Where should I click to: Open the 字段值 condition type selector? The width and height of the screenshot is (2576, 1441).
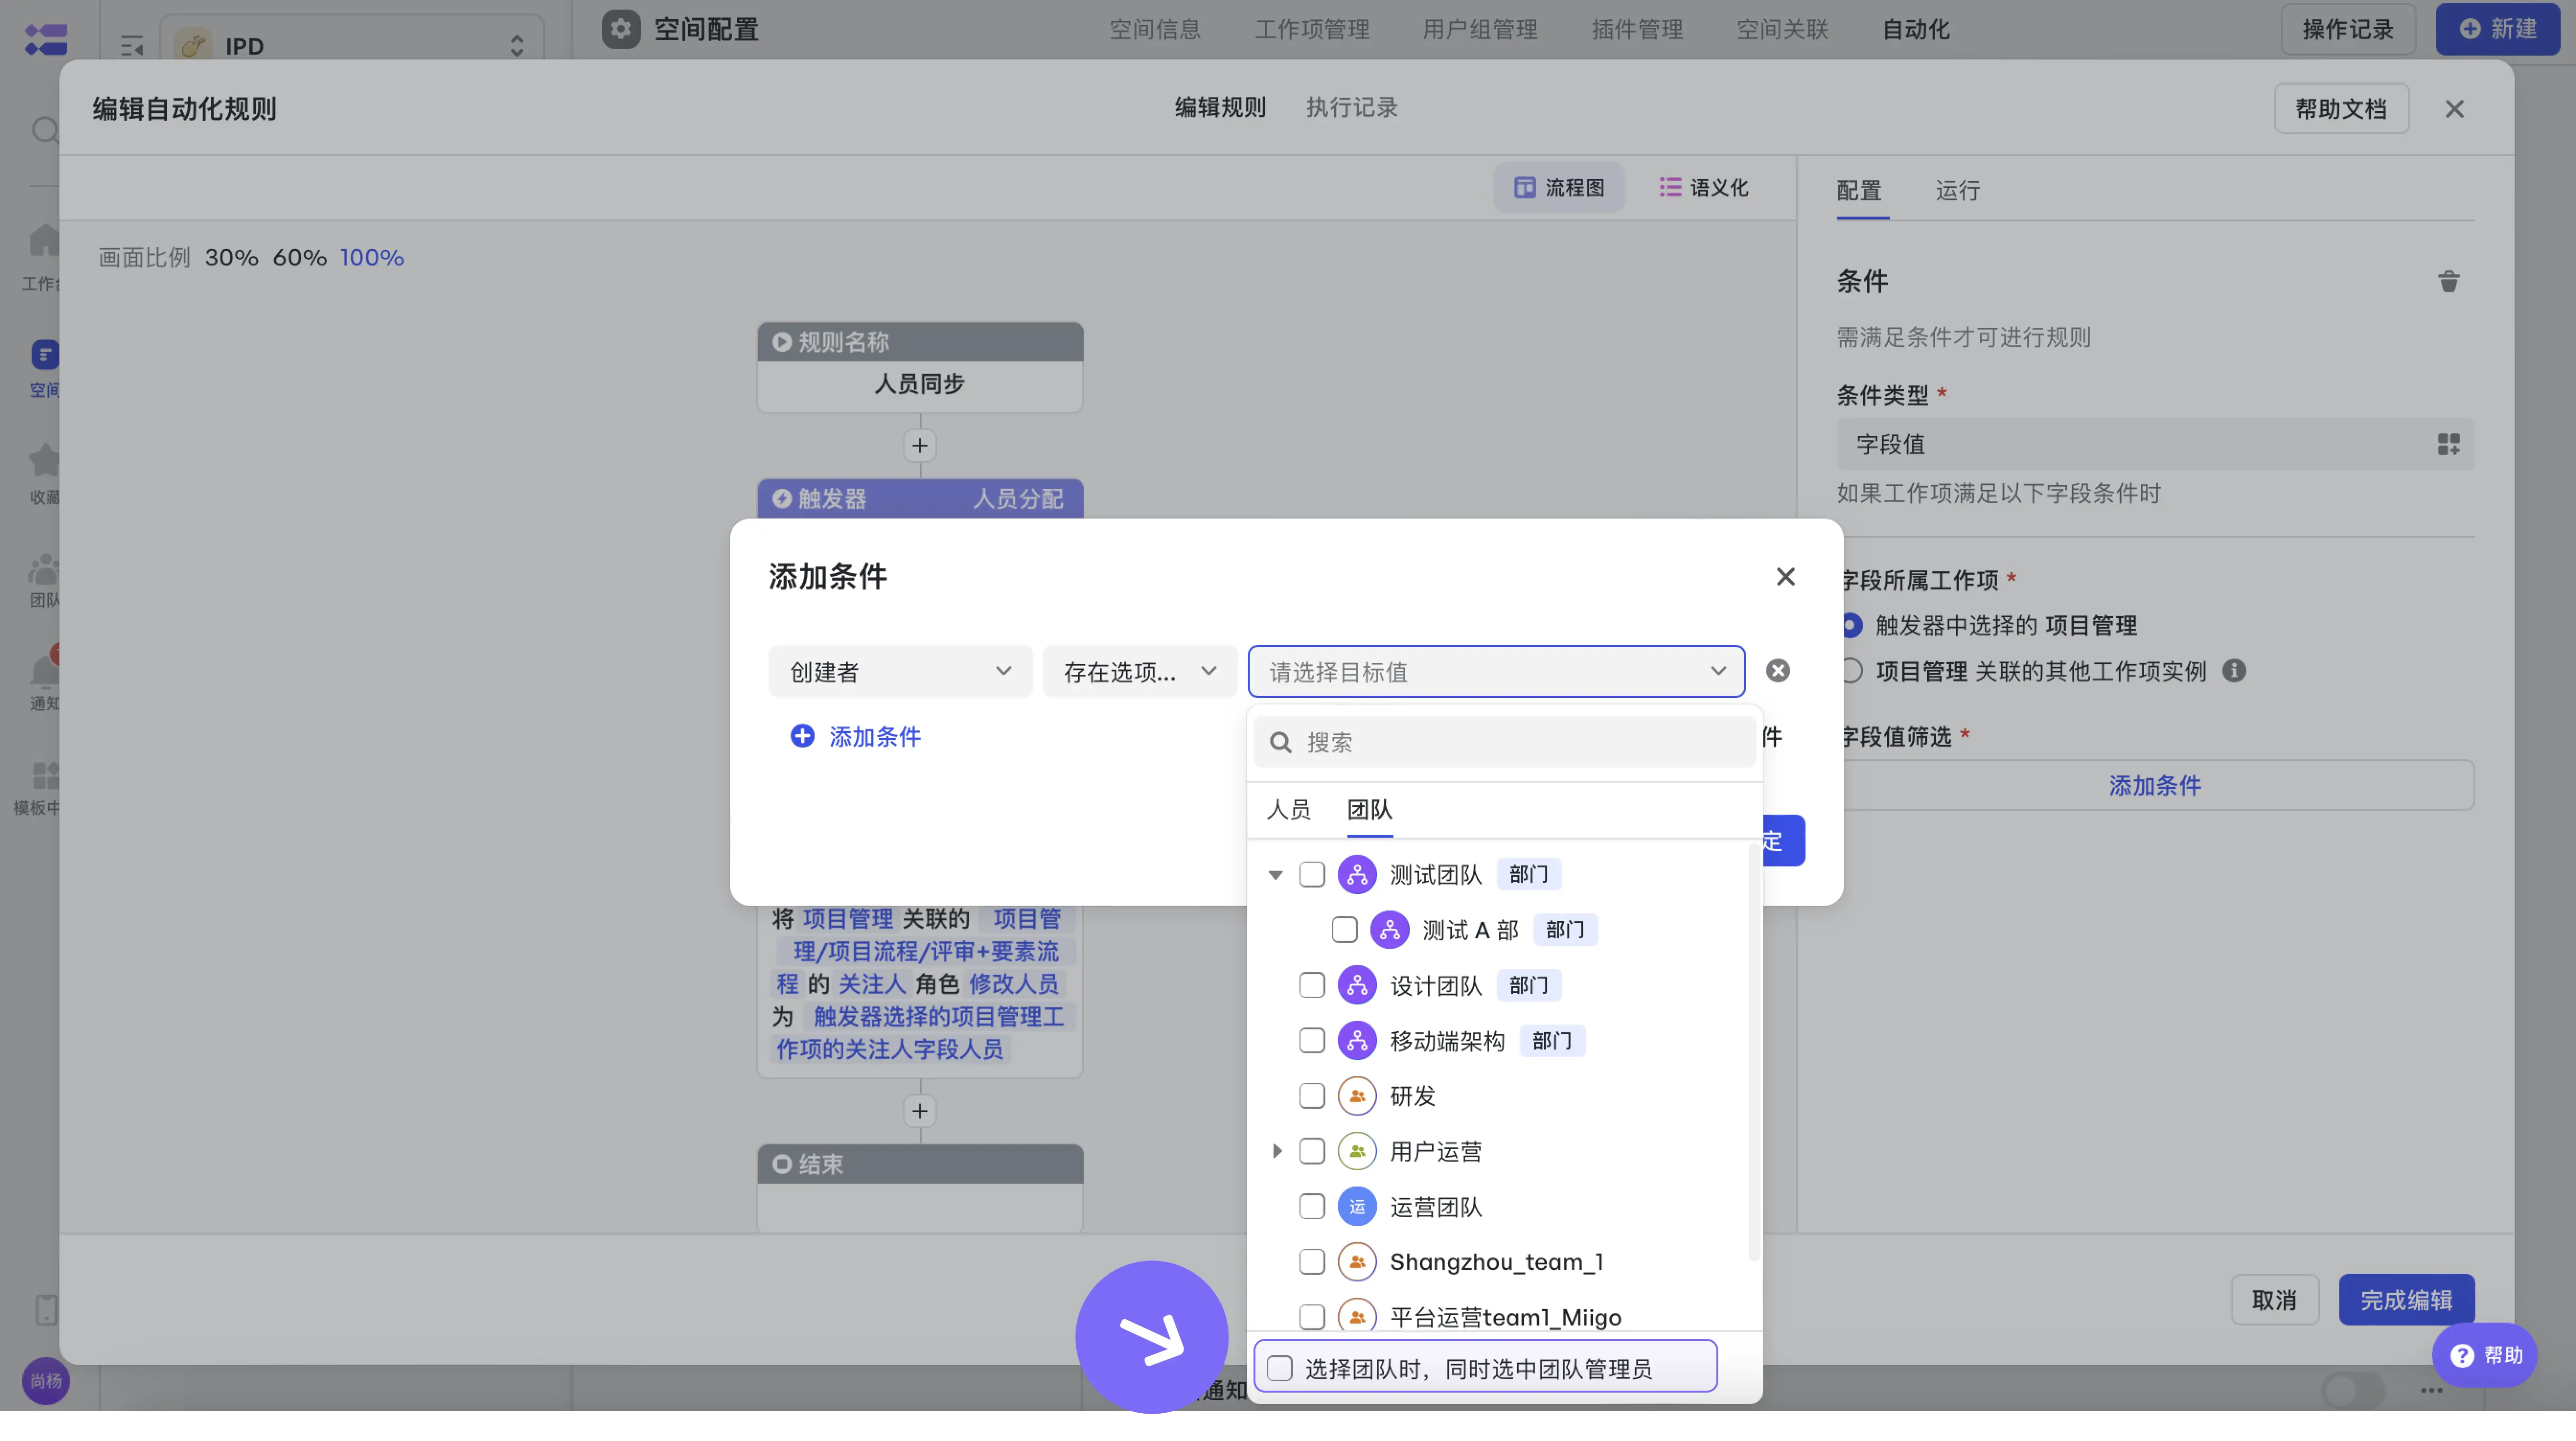[x=2155, y=444]
